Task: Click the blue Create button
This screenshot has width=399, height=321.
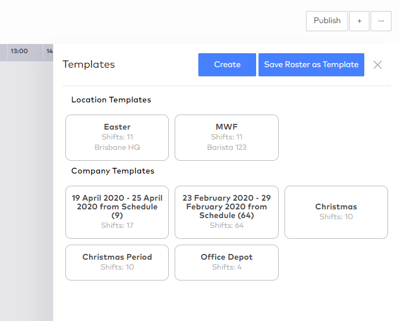Action: (227, 65)
